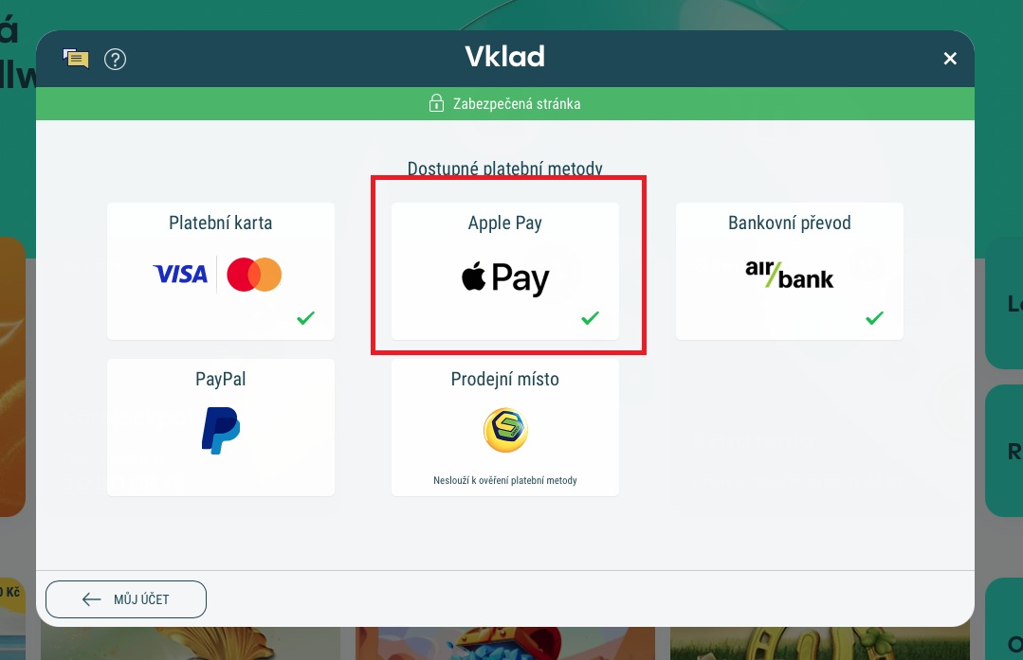Click the green checkmark on Bankovní převod

point(875,318)
